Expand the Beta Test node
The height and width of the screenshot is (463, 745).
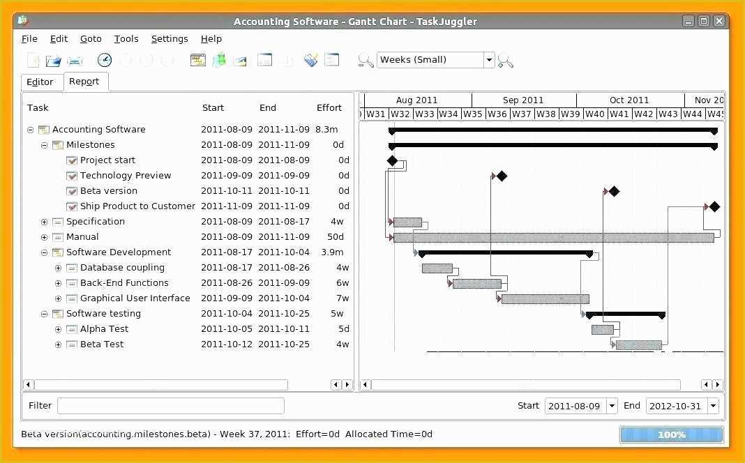pos(58,344)
